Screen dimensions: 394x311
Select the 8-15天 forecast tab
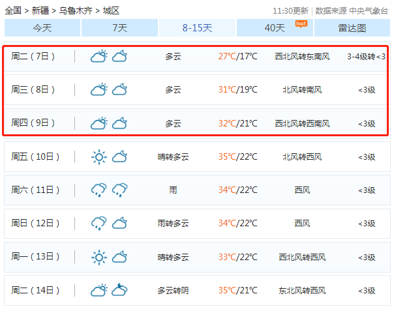point(197,27)
